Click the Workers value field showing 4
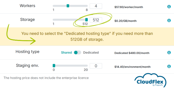 pos(96,6)
